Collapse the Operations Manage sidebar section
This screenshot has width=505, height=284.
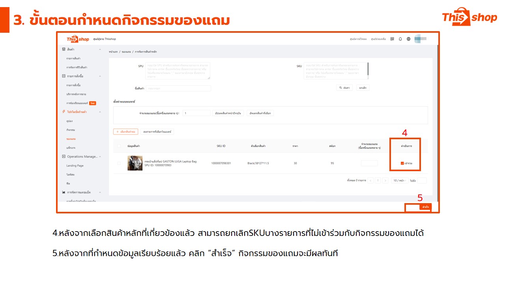click(100, 157)
